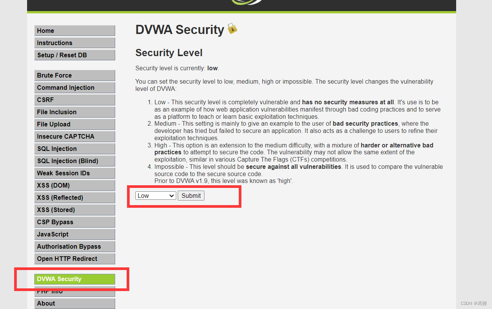
Task: Select the JavaScript menu entry
Action: tap(75, 234)
